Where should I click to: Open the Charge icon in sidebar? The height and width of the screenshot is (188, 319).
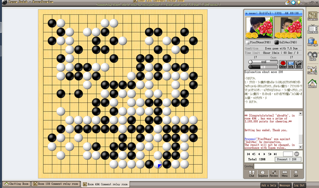pyautogui.click(x=313, y=42)
